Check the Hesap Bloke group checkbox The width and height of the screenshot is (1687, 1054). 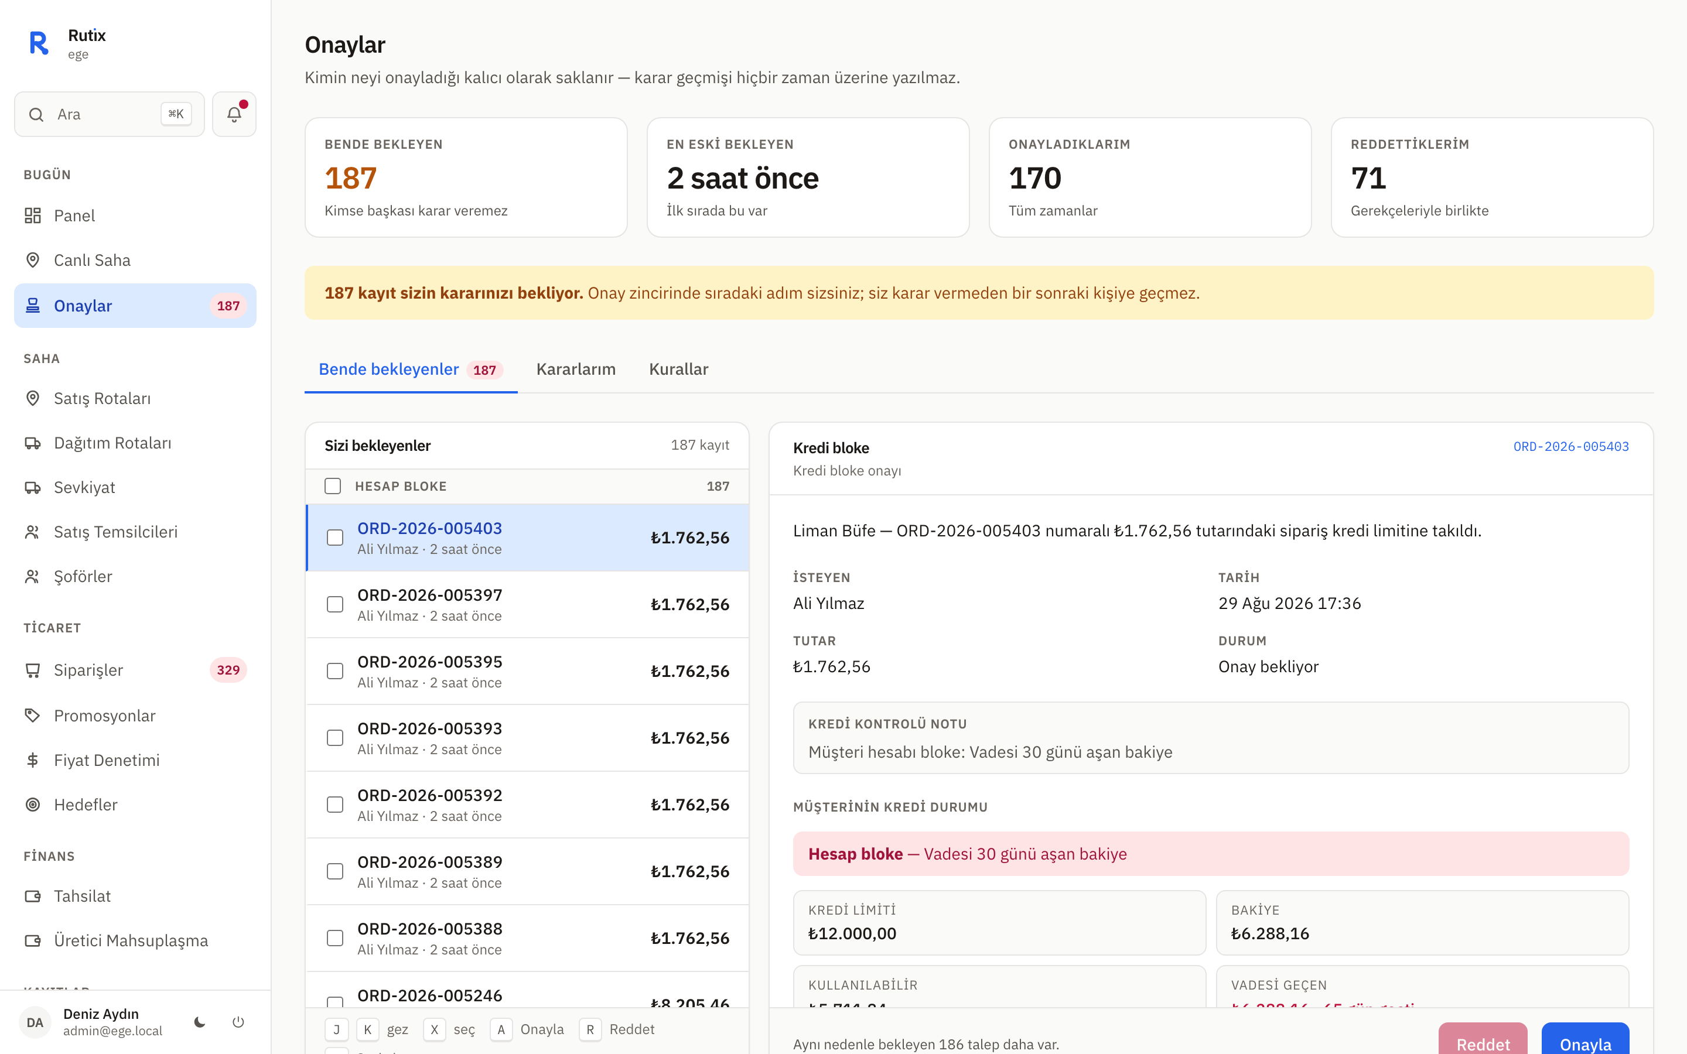click(x=333, y=486)
